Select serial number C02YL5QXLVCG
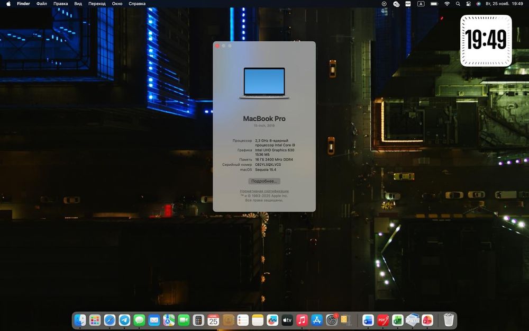Viewport: 529px width, 331px height. pyautogui.click(x=268, y=165)
